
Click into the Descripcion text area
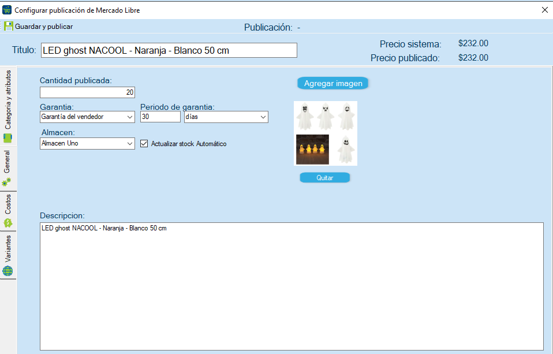pyautogui.click(x=292, y=286)
